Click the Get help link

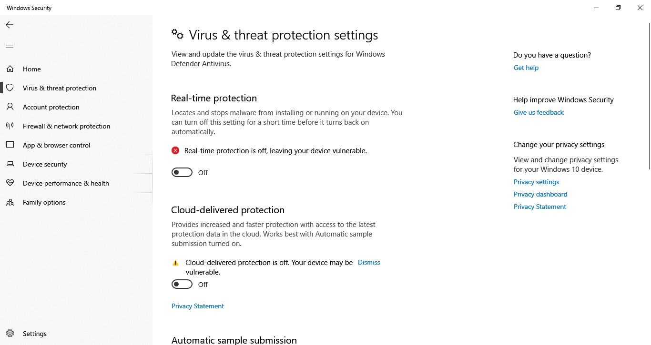tap(526, 68)
